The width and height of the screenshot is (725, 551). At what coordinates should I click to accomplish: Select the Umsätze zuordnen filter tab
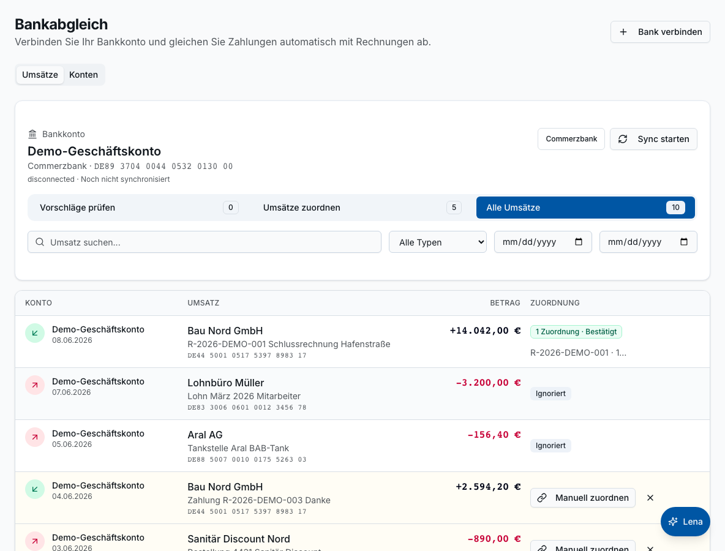coord(362,208)
